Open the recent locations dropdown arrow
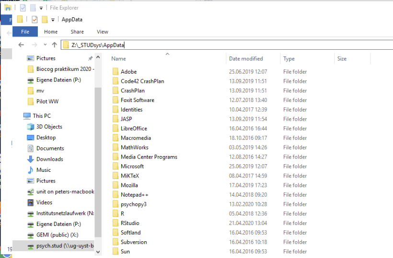 point(45,45)
